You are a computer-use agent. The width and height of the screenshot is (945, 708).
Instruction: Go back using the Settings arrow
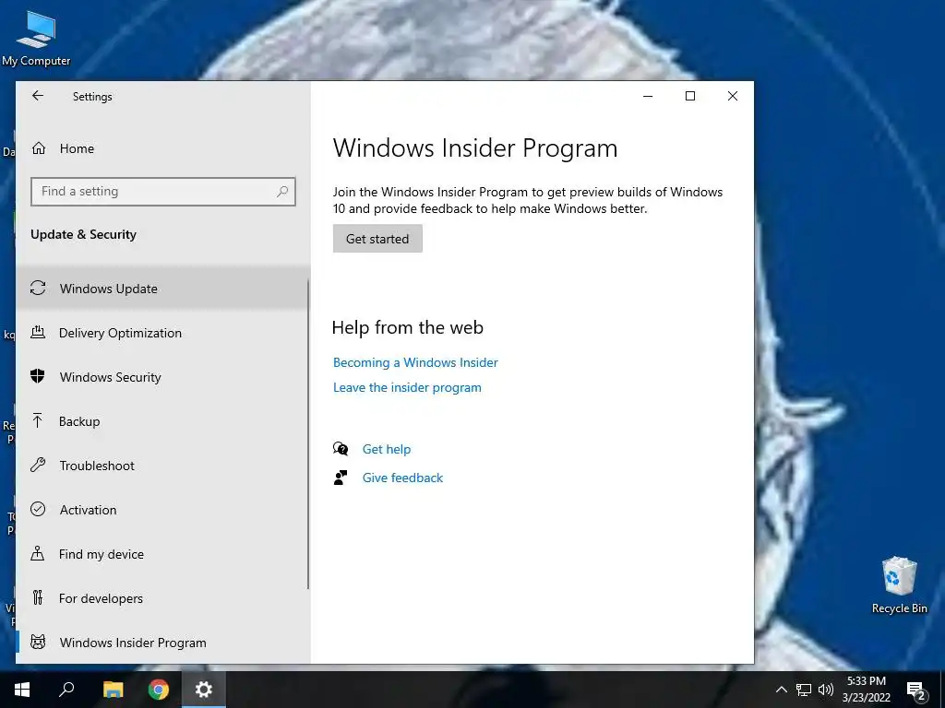click(x=38, y=96)
